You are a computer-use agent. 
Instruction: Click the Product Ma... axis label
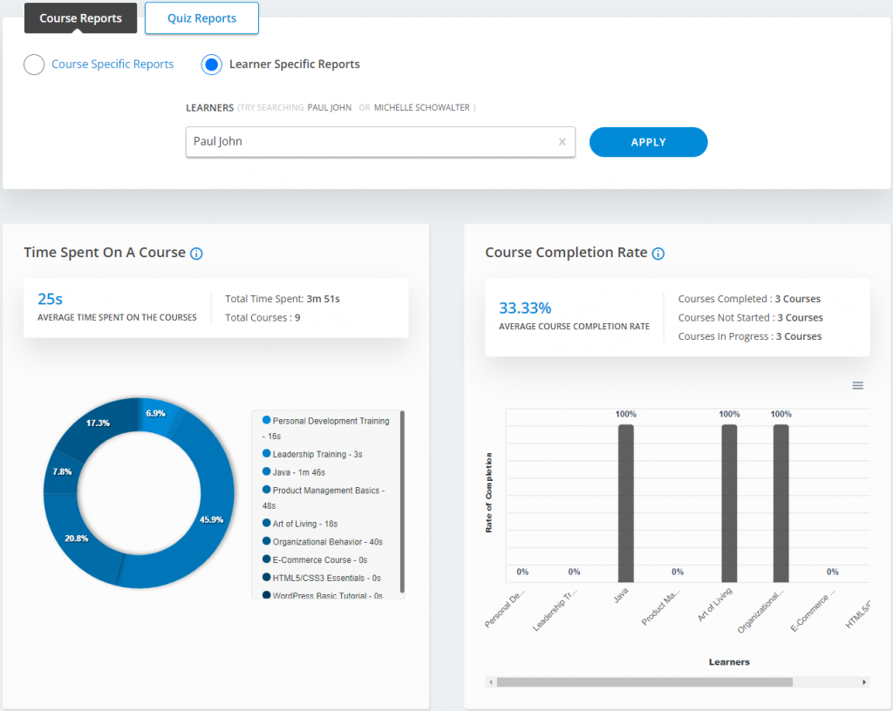click(660, 607)
